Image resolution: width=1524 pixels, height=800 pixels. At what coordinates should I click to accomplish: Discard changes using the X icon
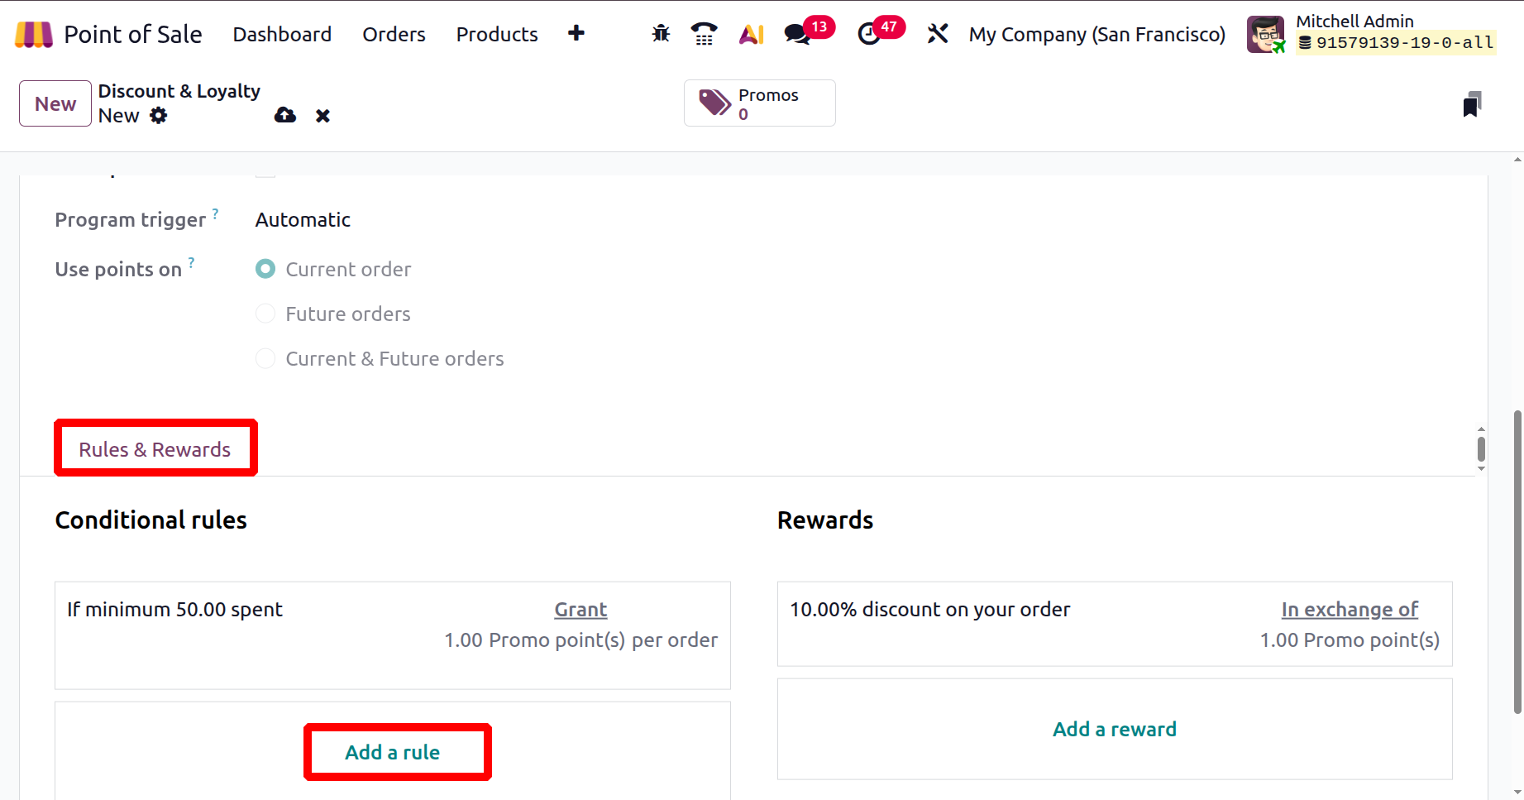click(x=322, y=115)
